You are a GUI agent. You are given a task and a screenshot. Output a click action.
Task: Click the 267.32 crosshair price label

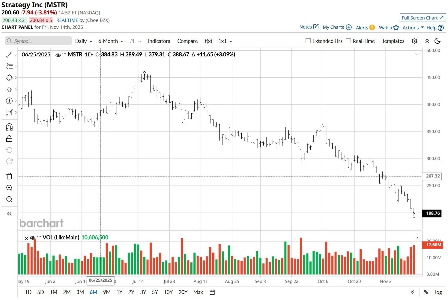point(432,176)
